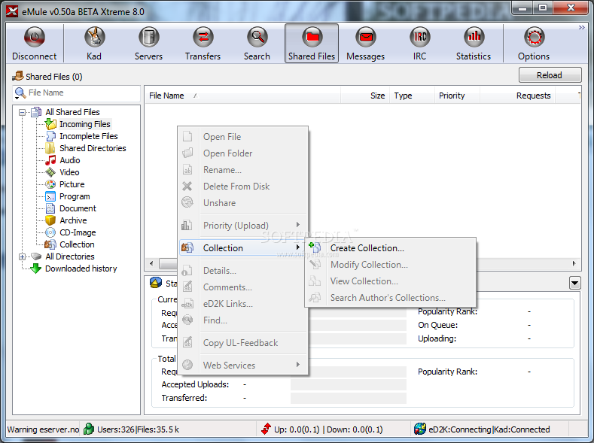
Task: Select the Incomplete Files tree item
Action: pos(89,136)
